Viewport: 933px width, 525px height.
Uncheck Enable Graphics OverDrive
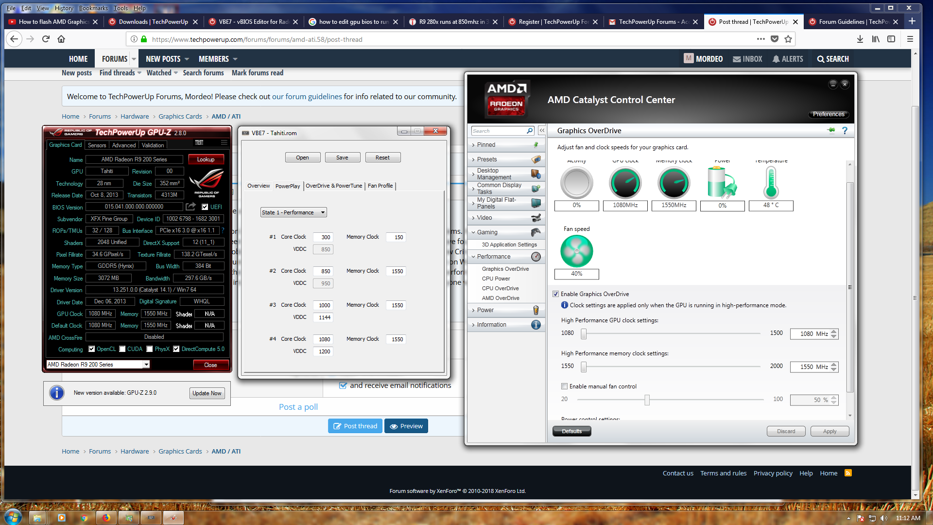click(555, 294)
